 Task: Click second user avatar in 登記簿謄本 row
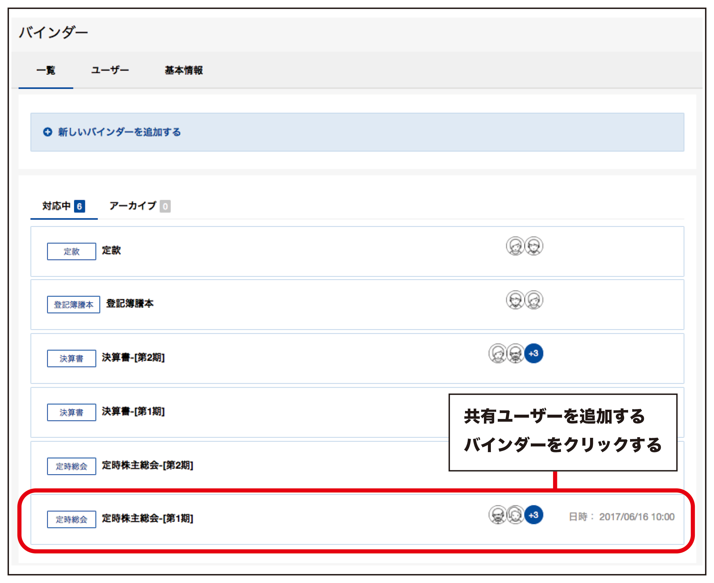[x=534, y=300]
